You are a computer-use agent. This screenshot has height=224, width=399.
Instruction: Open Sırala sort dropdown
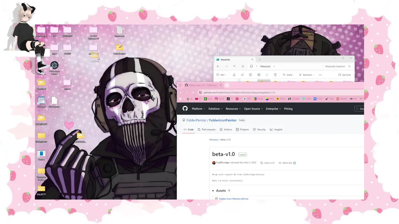pyautogui.click(x=289, y=75)
